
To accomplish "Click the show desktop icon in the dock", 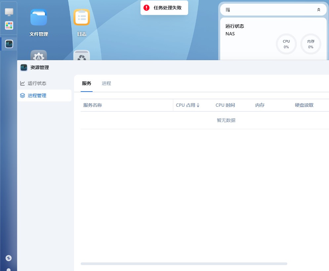I will (9, 12).
